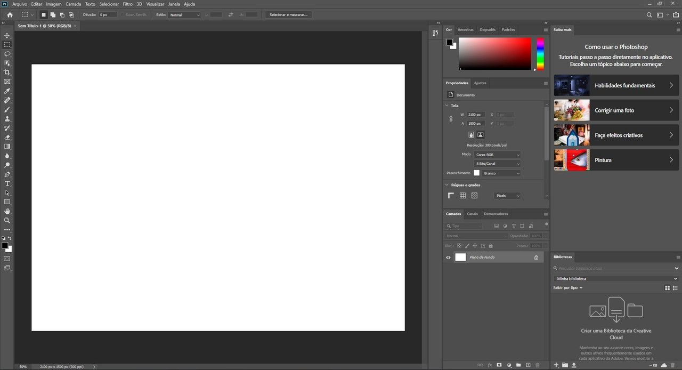Select the Eyedropper tool
Image resolution: width=682 pixels, height=370 pixels.
tap(7, 91)
